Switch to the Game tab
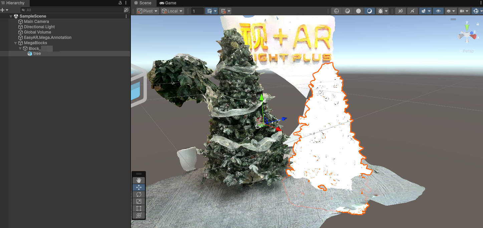This screenshot has height=228, width=483. tap(168, 3)
